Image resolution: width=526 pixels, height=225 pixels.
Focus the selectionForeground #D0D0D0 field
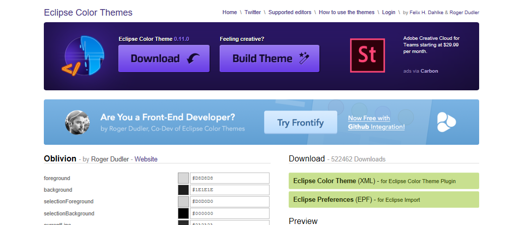[230, 201]
